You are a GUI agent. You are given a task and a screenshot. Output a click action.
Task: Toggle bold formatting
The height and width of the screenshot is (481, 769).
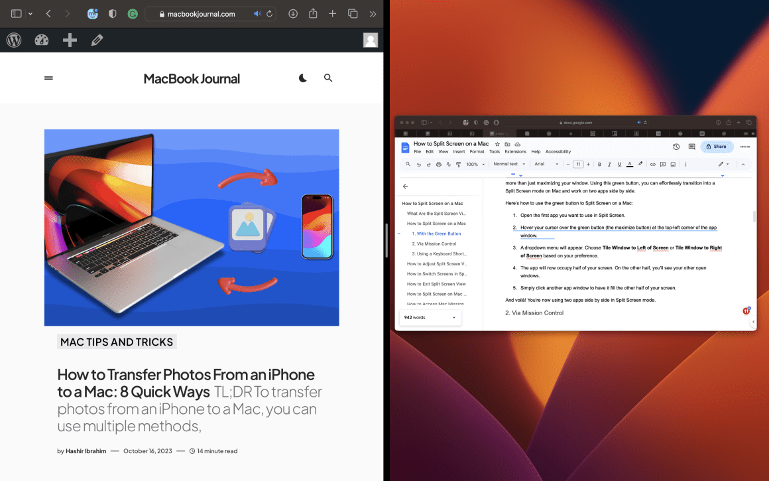599,164
